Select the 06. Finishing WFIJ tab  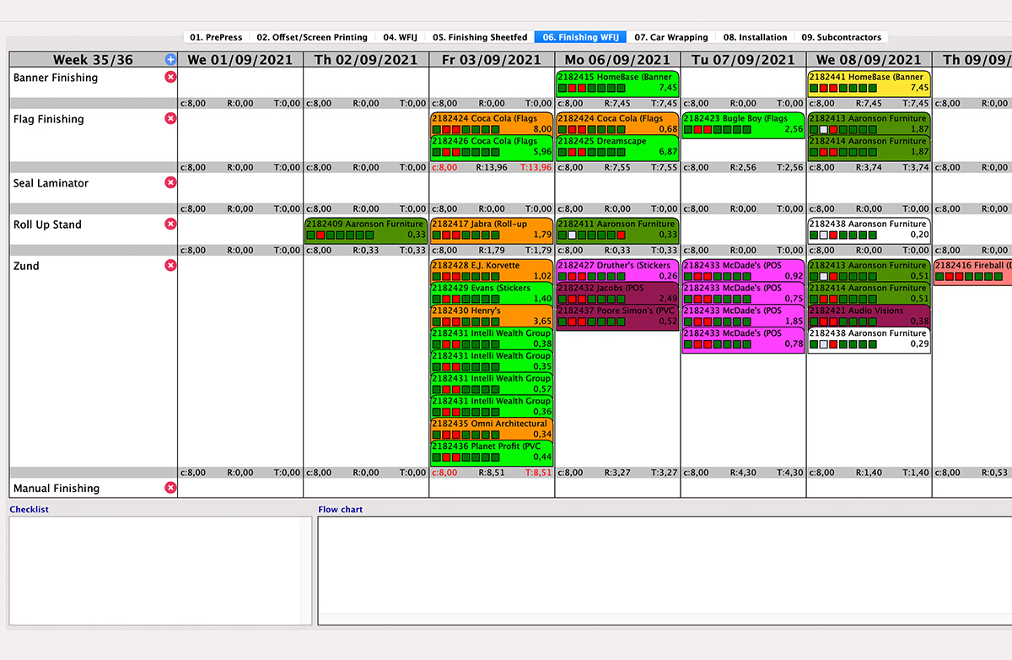[580, 37]
